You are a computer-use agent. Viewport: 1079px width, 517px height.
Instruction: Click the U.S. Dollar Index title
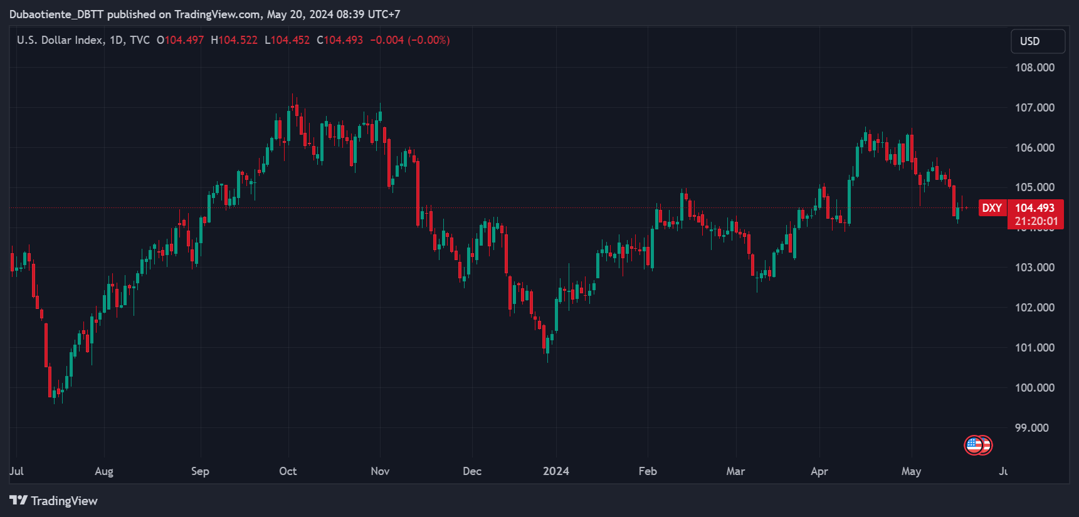pyautogui.click(x=60, y=40)
